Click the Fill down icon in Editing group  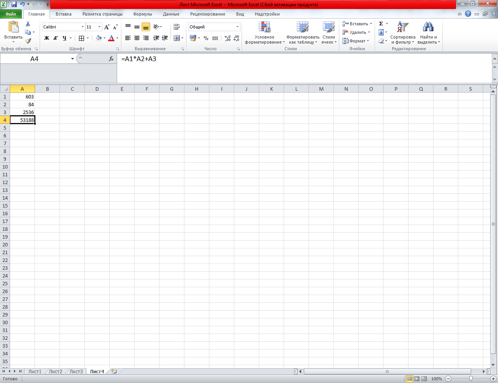tap(381, 32)
